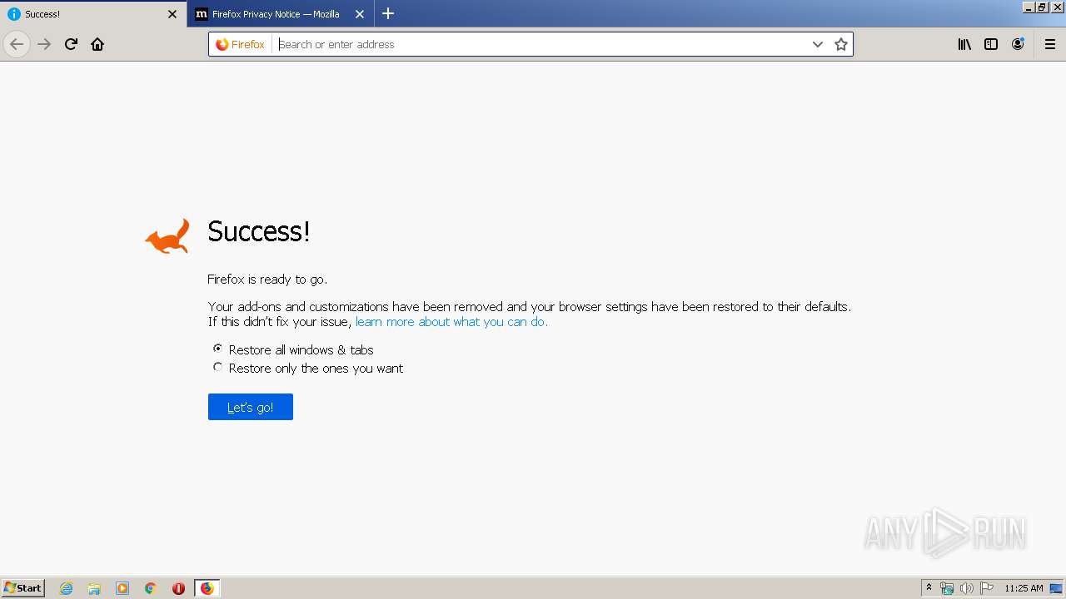Open the volume tray icon
Screen dimensions: 1066x599
pyautogui.click(x=967, y=588)
